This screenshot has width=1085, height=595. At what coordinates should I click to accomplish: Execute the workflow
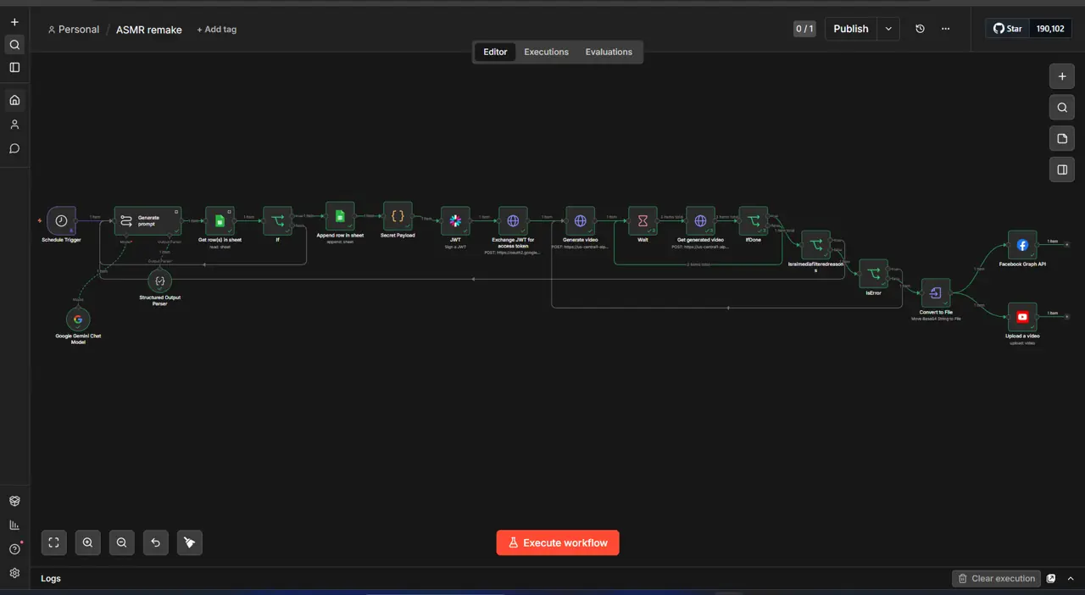point(558,542)
